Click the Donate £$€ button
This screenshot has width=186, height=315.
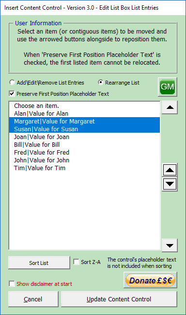pos(150,280)
